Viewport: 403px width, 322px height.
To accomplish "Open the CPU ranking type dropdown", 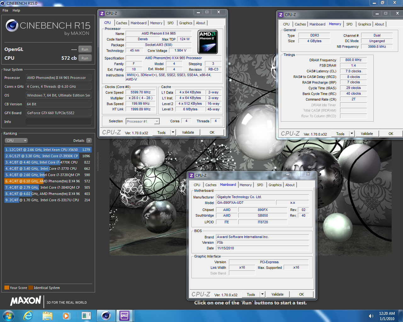I will click(x=16, y=141).
